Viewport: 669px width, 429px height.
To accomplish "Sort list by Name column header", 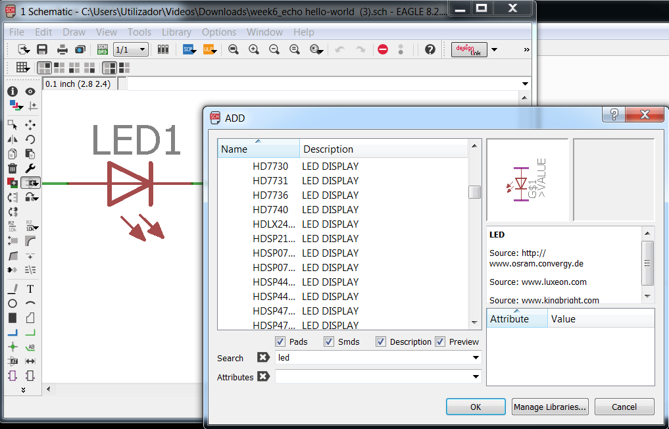I will click(258, 149).
